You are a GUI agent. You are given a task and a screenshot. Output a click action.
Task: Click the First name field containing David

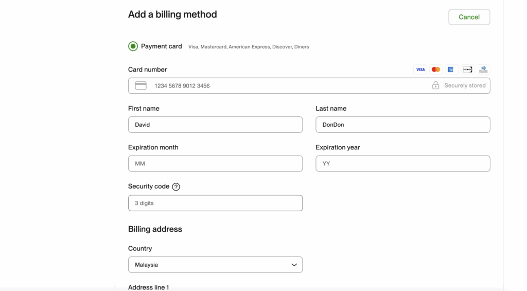click(x=215, y=125)
